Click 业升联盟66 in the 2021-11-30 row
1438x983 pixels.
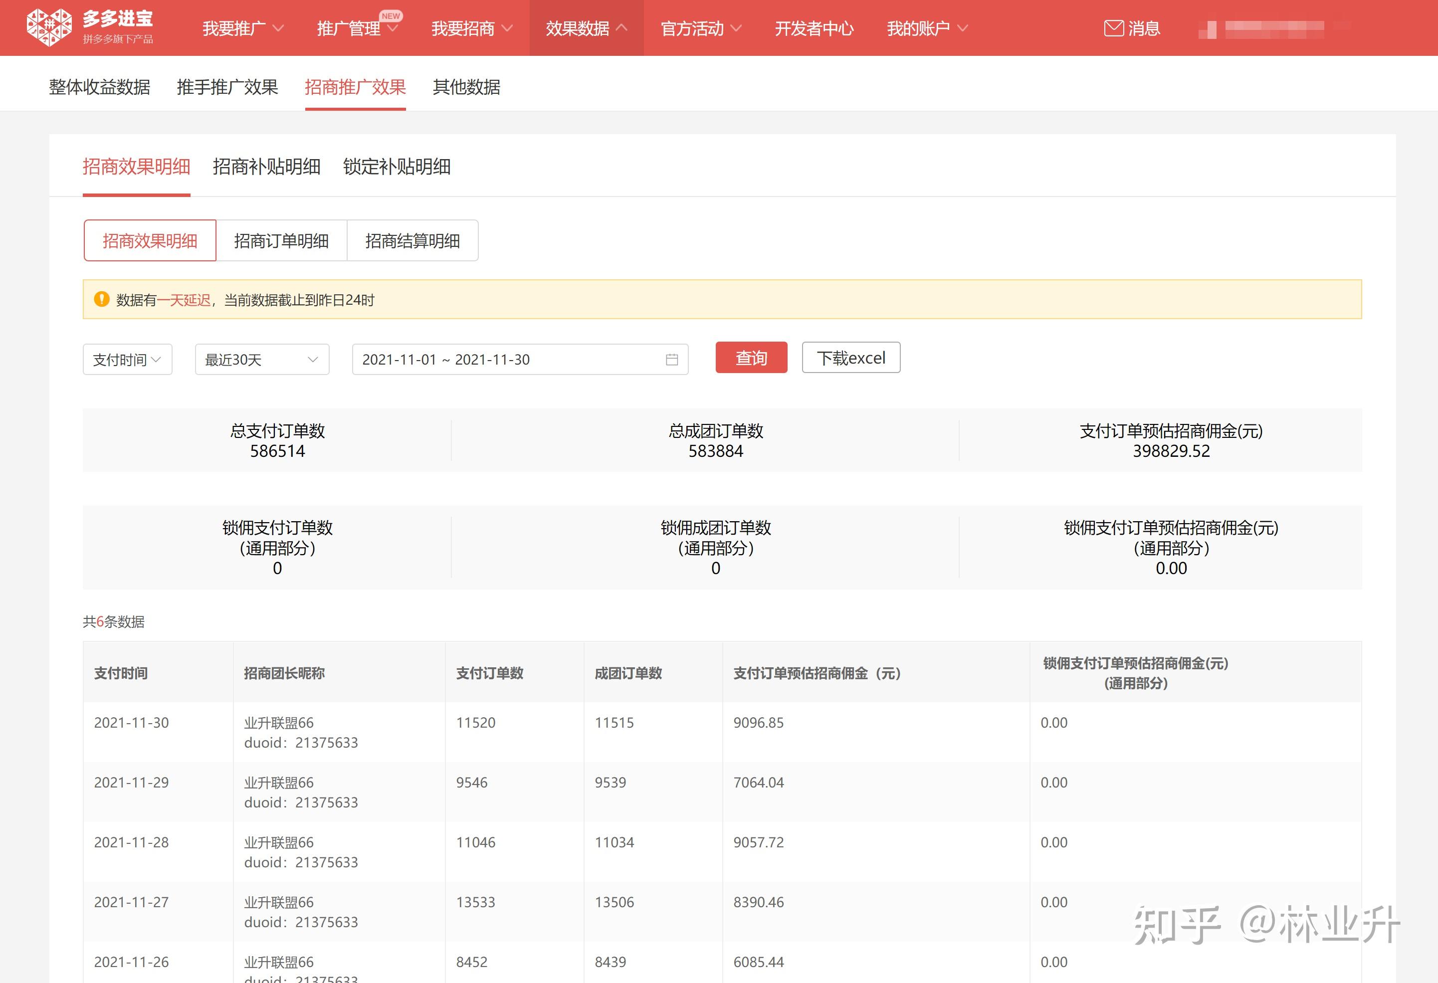coord(279,723)
